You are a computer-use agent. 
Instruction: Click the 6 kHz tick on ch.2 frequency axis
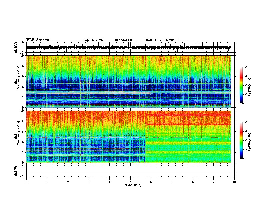click(23, 132)
